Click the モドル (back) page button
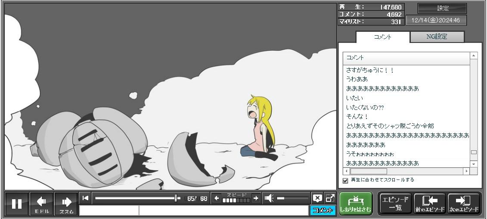The image size is (487, 219). click(x=41, y=204)
